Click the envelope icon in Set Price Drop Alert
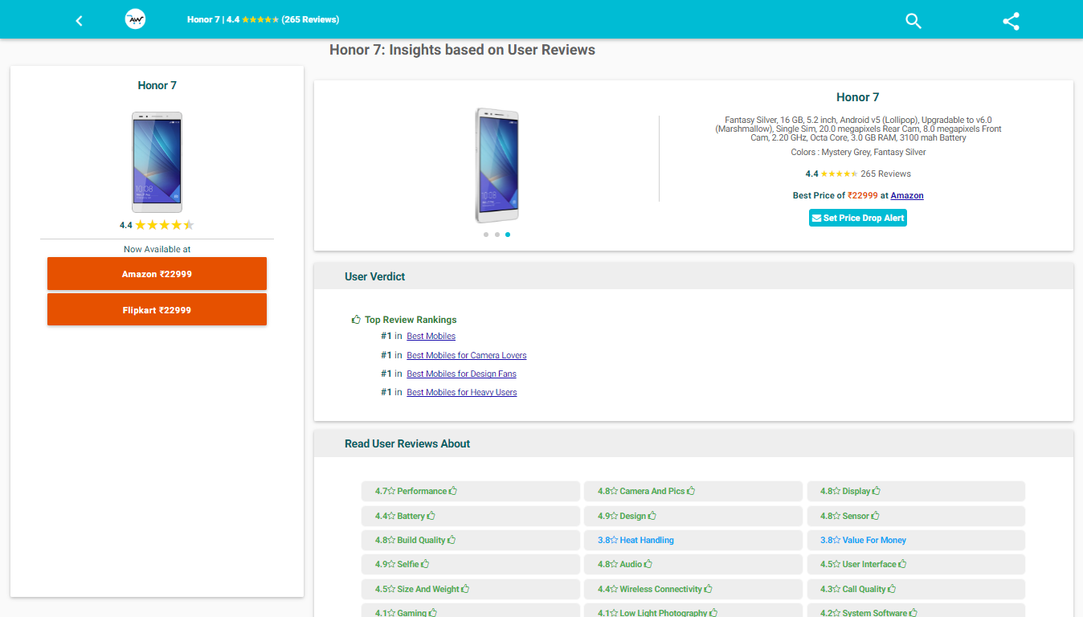This screenshot has height=617, width=1083. tap(817, 219)
